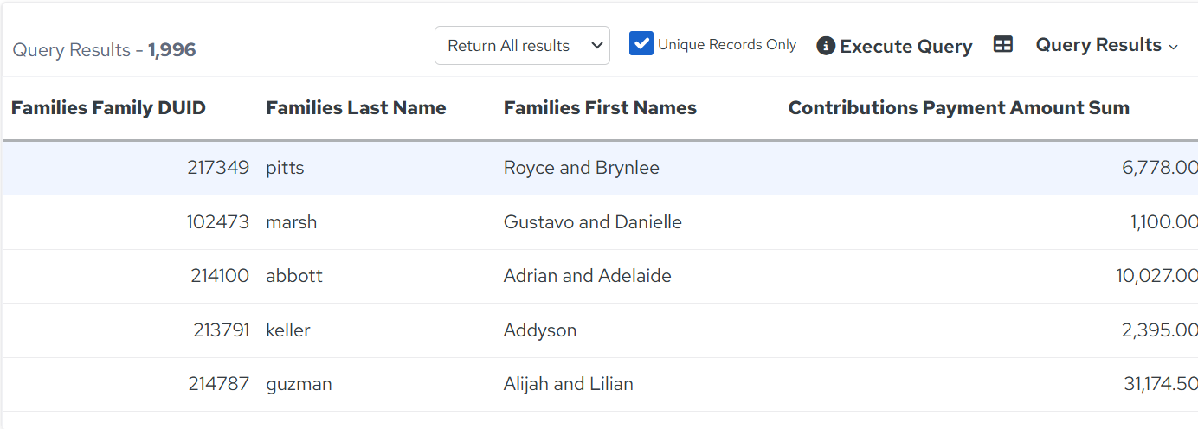Open the Return All results dropdown
Image resolution: width=1198 pixels, height=429 pixels.
point(522,46)
